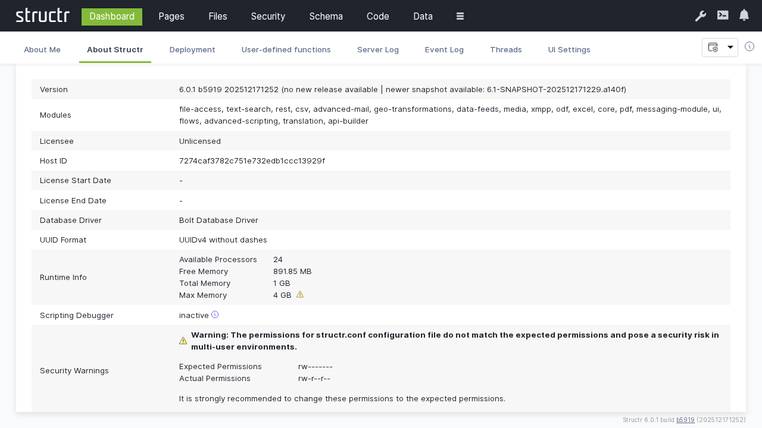Viewport: 762px width, 428px height.
Task: Click the circled info icon below the navbar
Action: (x=749, y=46)
